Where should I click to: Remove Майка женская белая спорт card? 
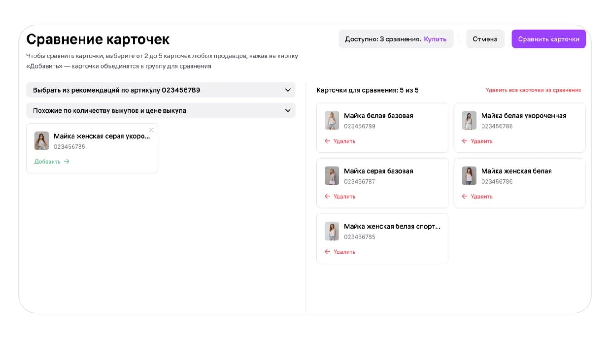point(340,252)
